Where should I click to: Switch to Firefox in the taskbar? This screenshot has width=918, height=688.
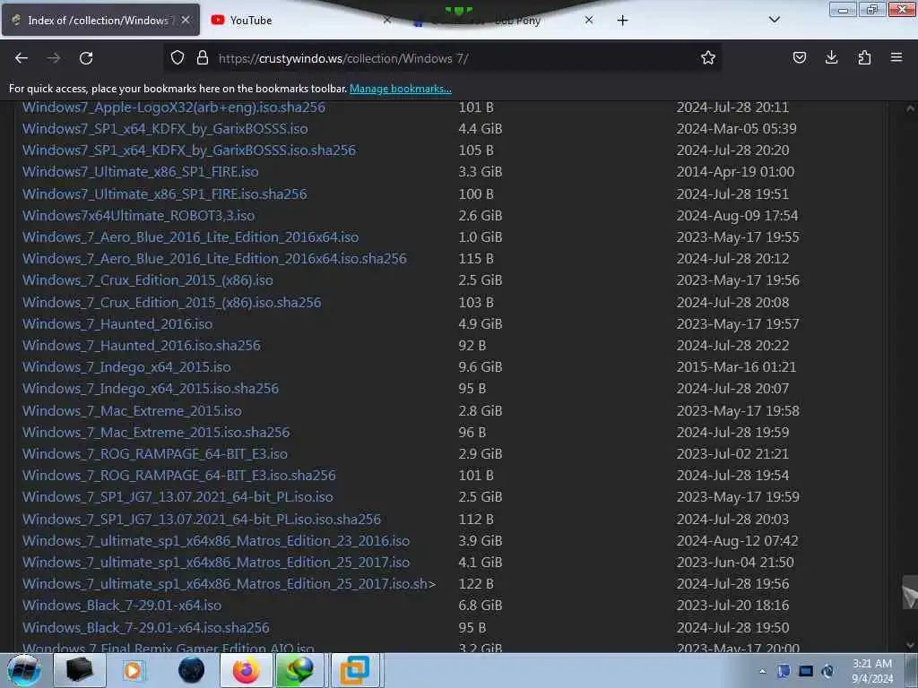tap(246, 670)
